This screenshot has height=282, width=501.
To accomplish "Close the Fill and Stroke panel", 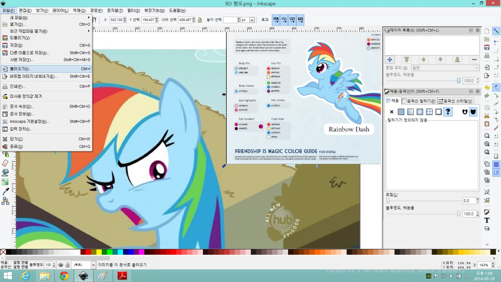I will [x=477, y=91].
